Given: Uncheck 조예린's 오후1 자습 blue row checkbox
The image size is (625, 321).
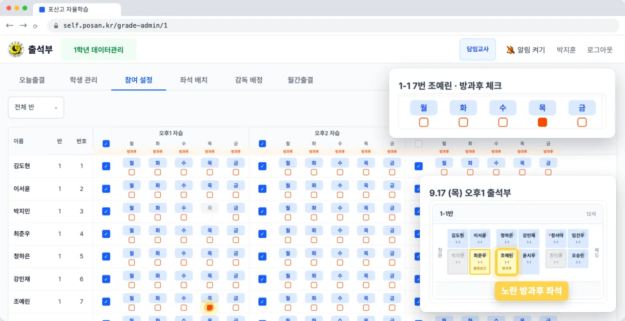Looking at the screenshot, I should tap(106, 301).
